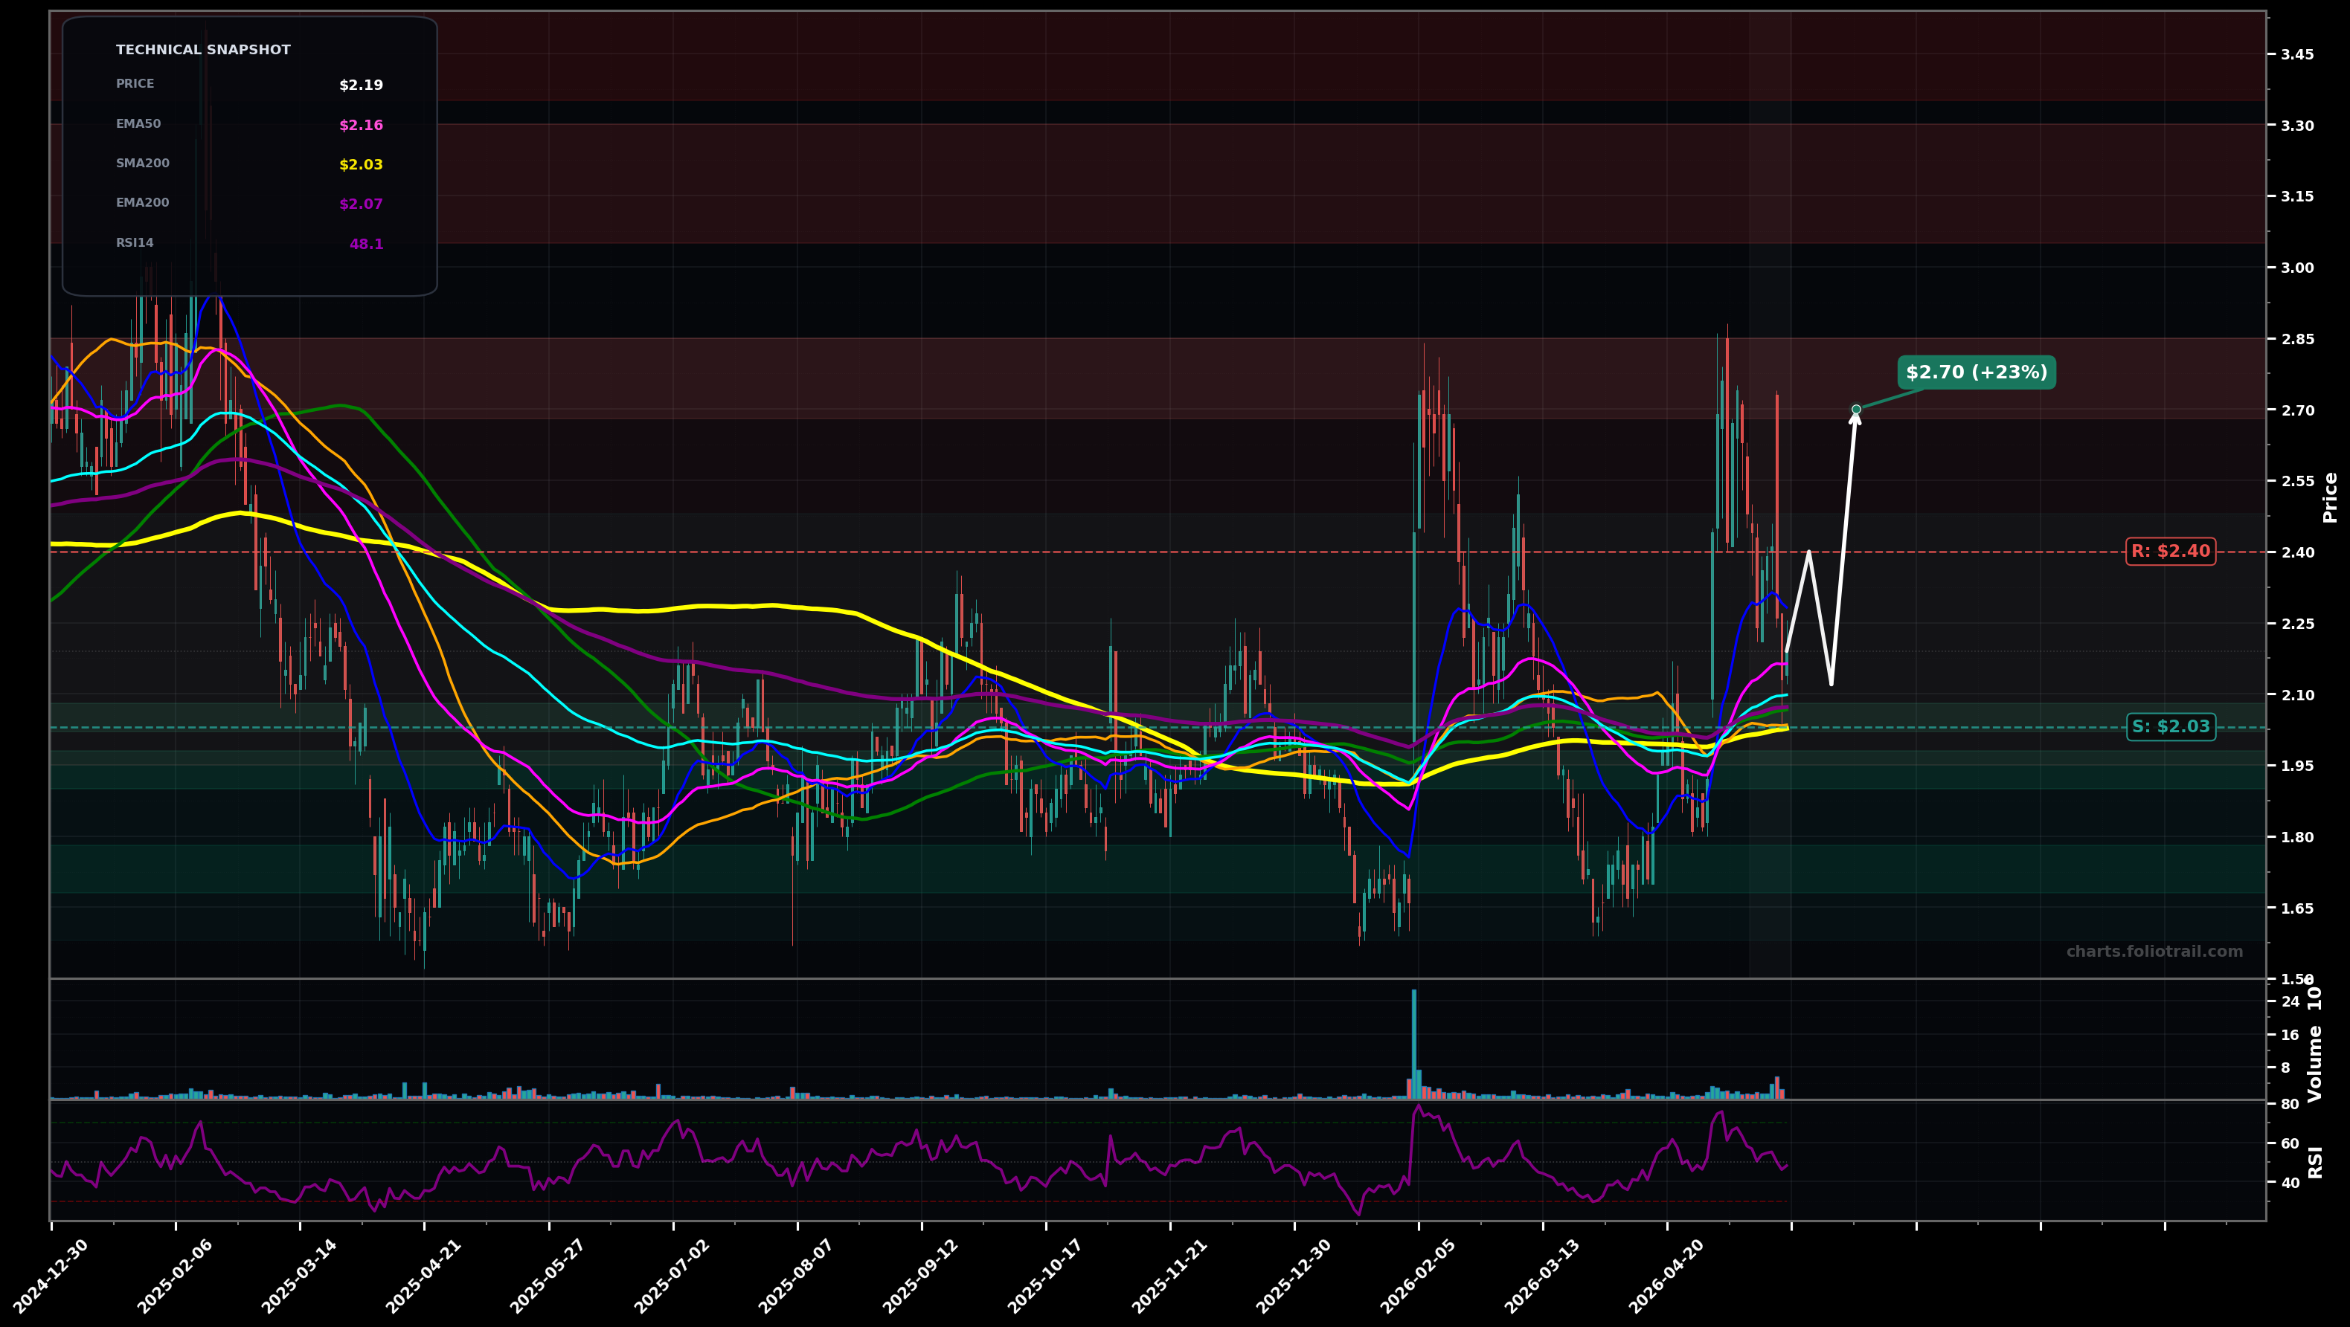
Task: Select the 2.55 price axis tick
Action: coord(2297,481)
